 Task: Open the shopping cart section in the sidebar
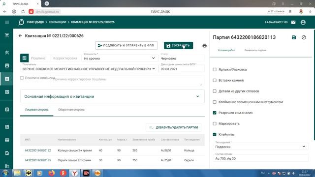coord(7,35)
